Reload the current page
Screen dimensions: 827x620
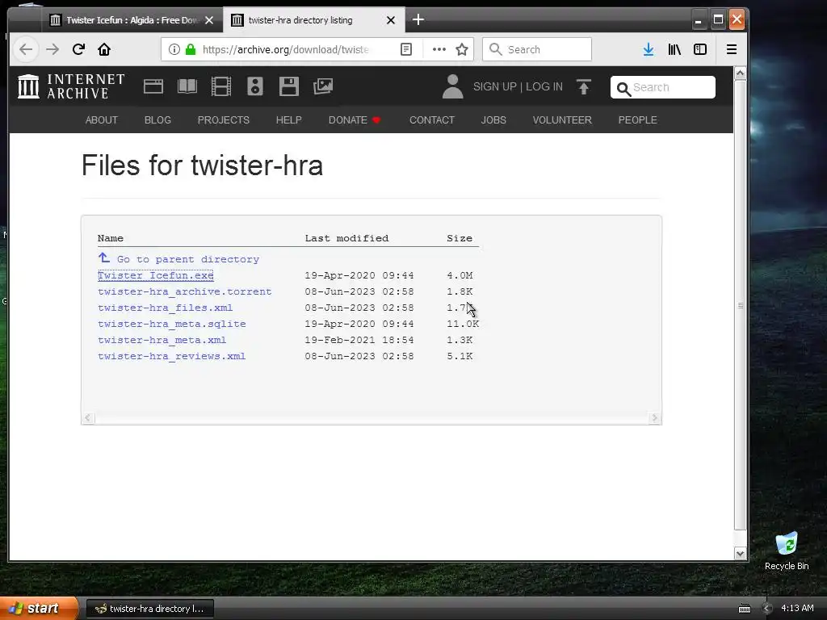pos(78,49)
